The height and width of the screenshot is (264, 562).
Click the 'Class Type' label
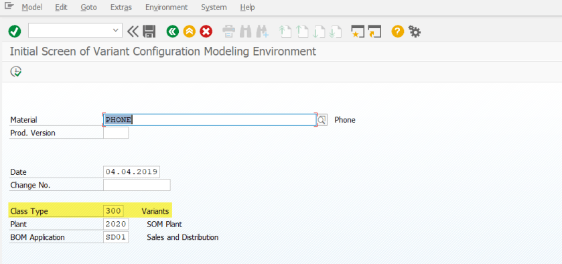pos(29,212)
